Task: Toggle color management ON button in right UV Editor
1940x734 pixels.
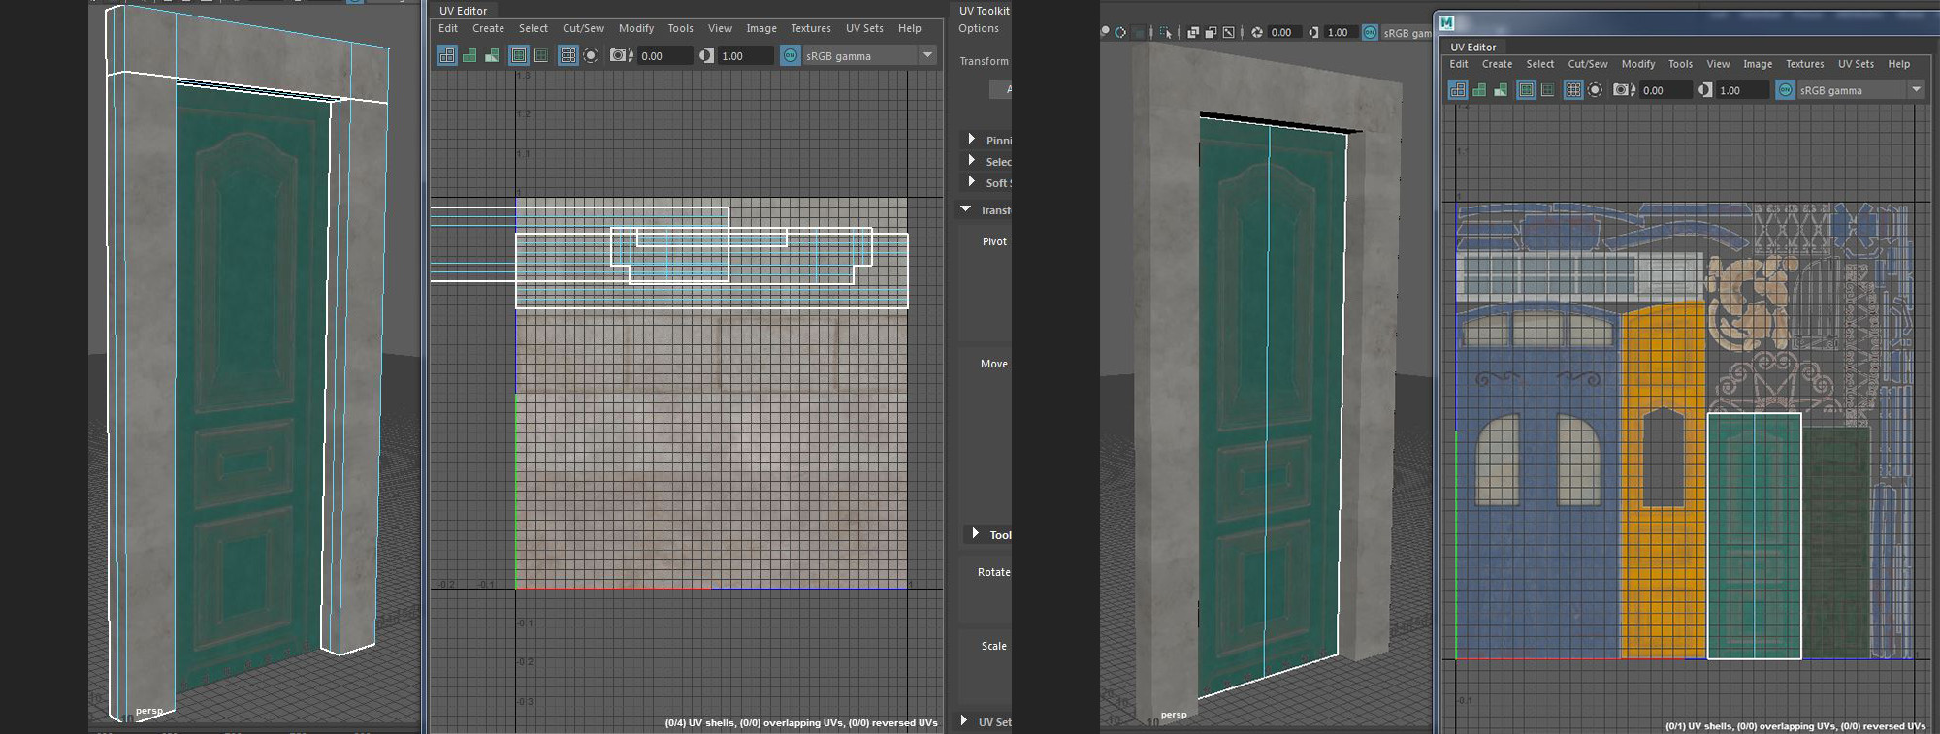Action: (1786, 89)
